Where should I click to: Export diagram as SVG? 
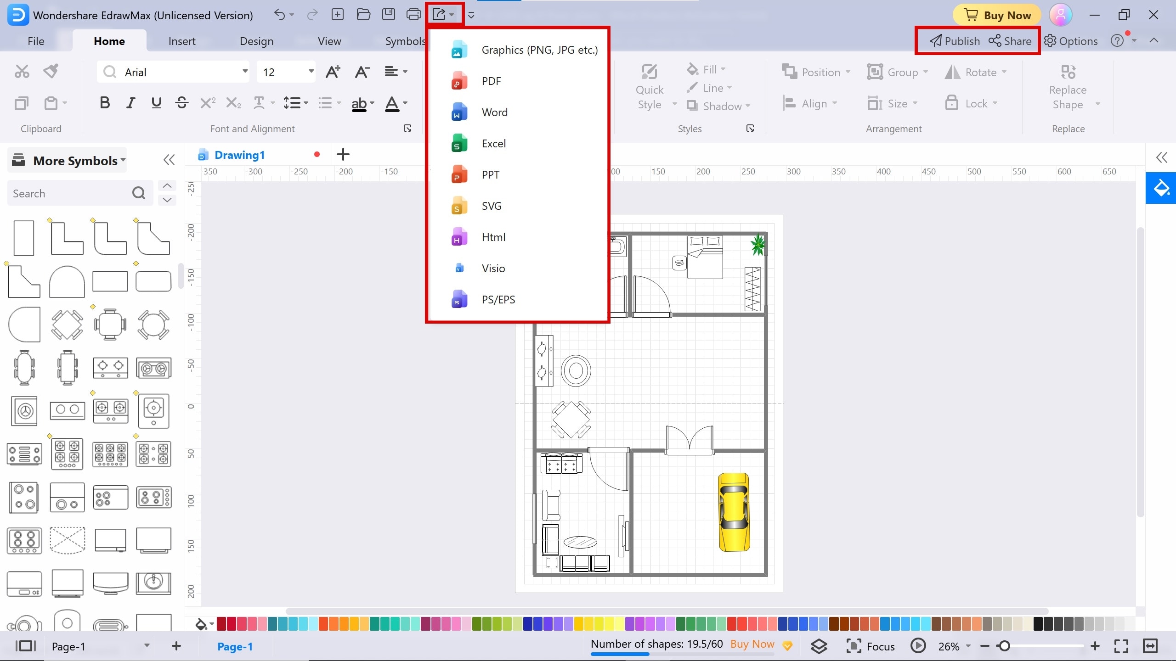coord(491,206)
